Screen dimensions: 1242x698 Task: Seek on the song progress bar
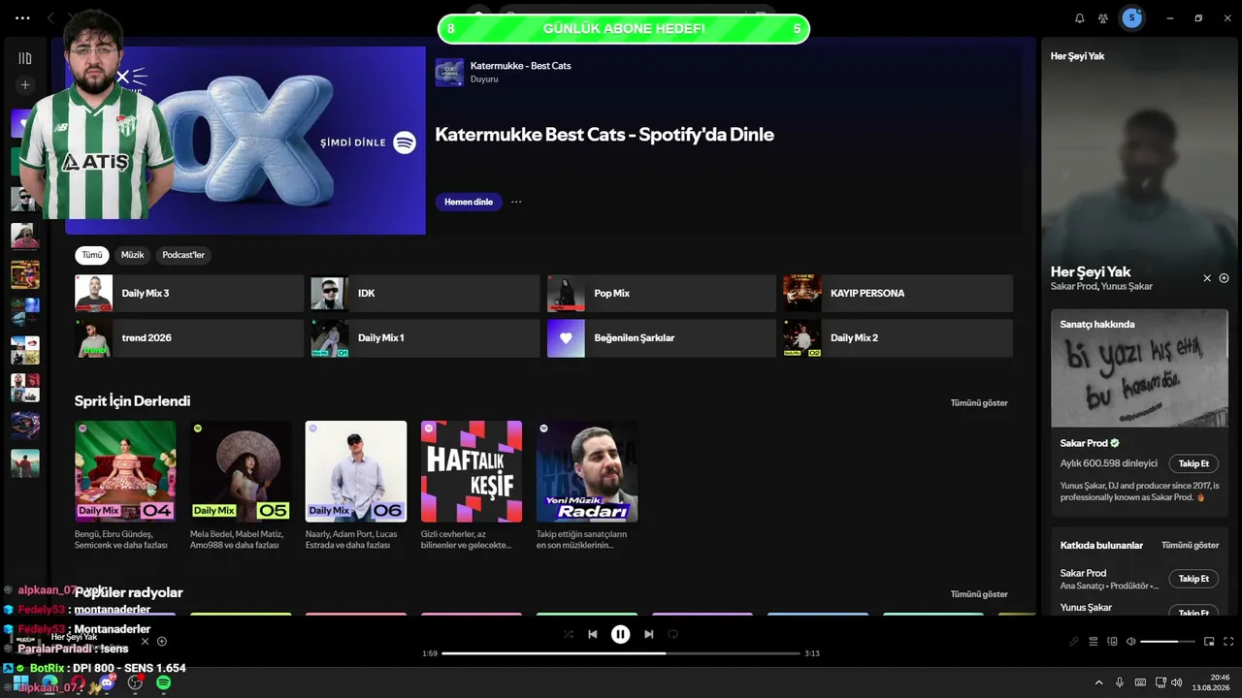tap(621, 653)
